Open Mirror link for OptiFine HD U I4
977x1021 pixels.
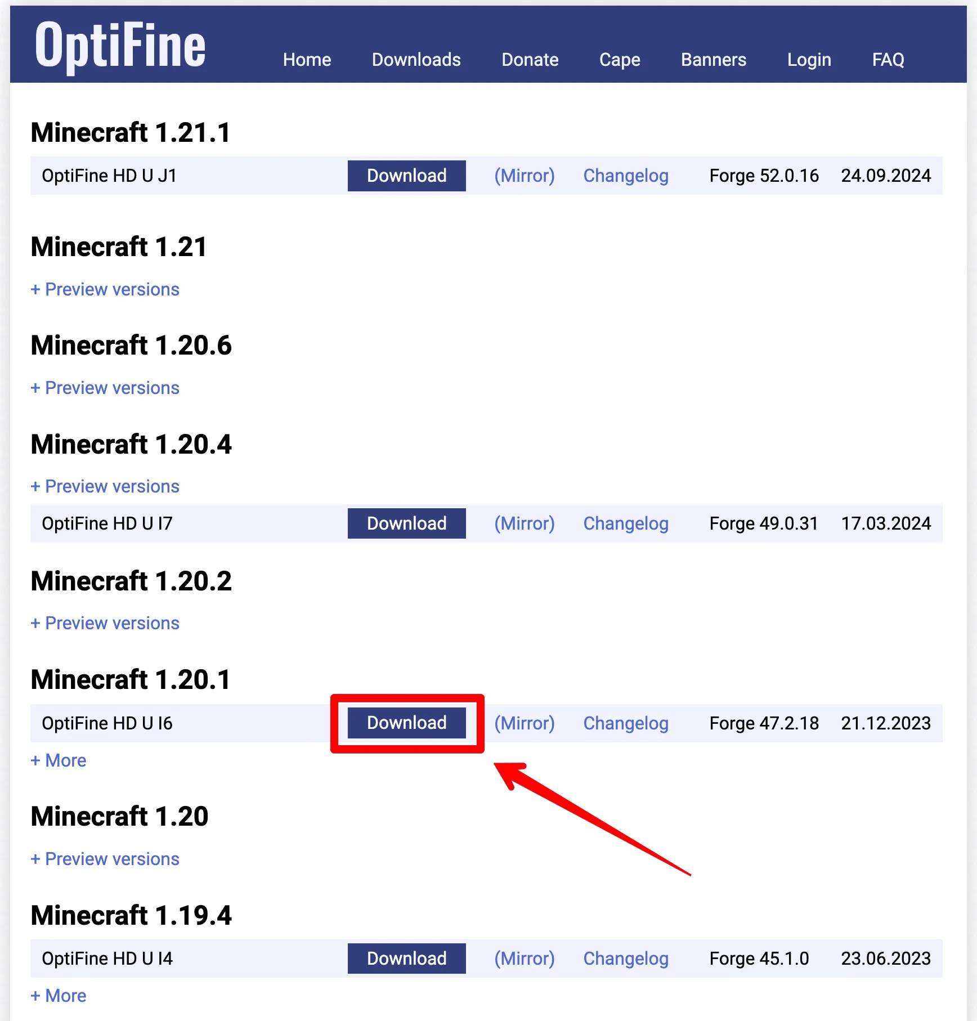tap(524, 959)
